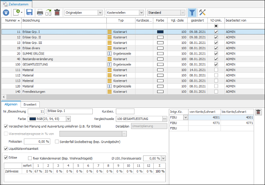
Task: Click the Nr. field showing 11
Action: (x=36, y=111)
